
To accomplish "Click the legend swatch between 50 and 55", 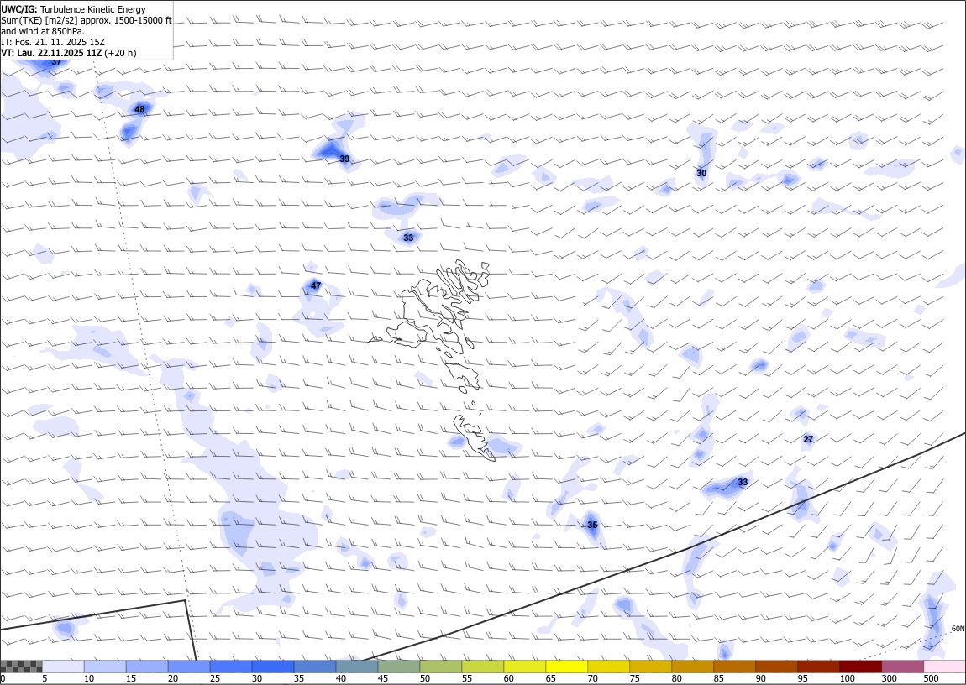I will tap(441, 666).
